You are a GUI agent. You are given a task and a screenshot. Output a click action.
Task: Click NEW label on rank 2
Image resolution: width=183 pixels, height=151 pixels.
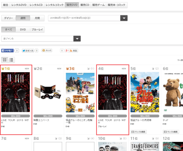pyautogui.click(x=59, y=68)
